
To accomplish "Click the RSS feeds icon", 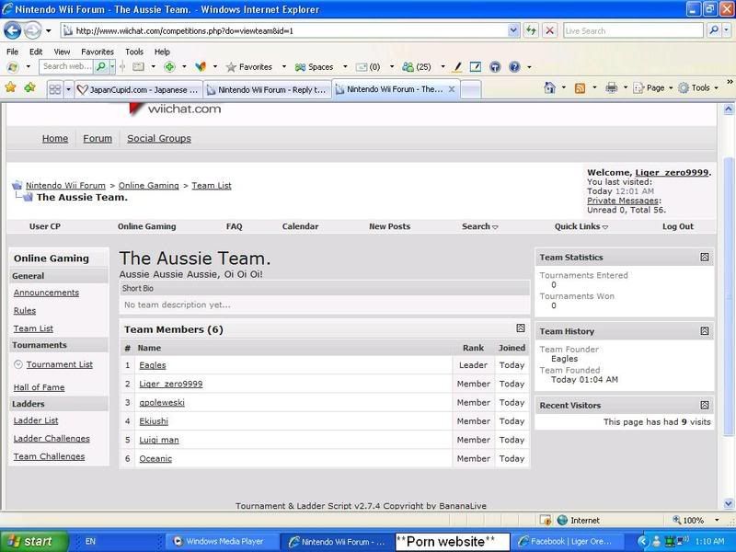I will pyautogui.click(x=581, y=88).
